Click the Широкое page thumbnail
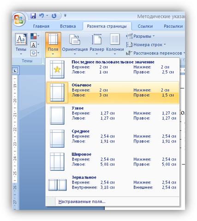The image size is (197, 221). (x=57, y=161)
